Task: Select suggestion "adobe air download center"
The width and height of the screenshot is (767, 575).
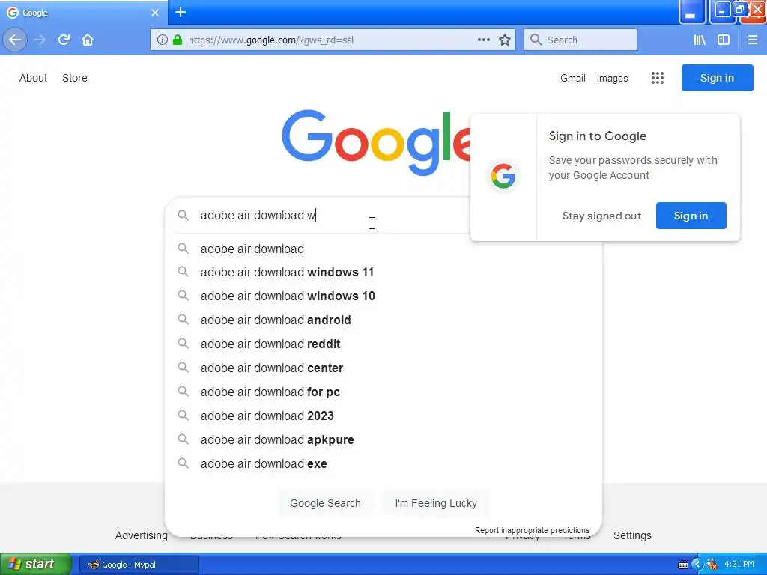Action: tap(383, 368)
